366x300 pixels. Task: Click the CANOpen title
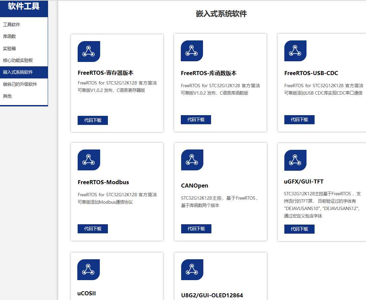195,186
